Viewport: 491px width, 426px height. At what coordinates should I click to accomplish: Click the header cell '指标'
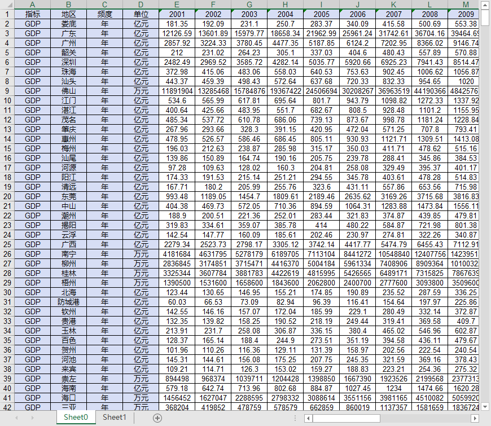pyautogui.click(x=32, y=15)
